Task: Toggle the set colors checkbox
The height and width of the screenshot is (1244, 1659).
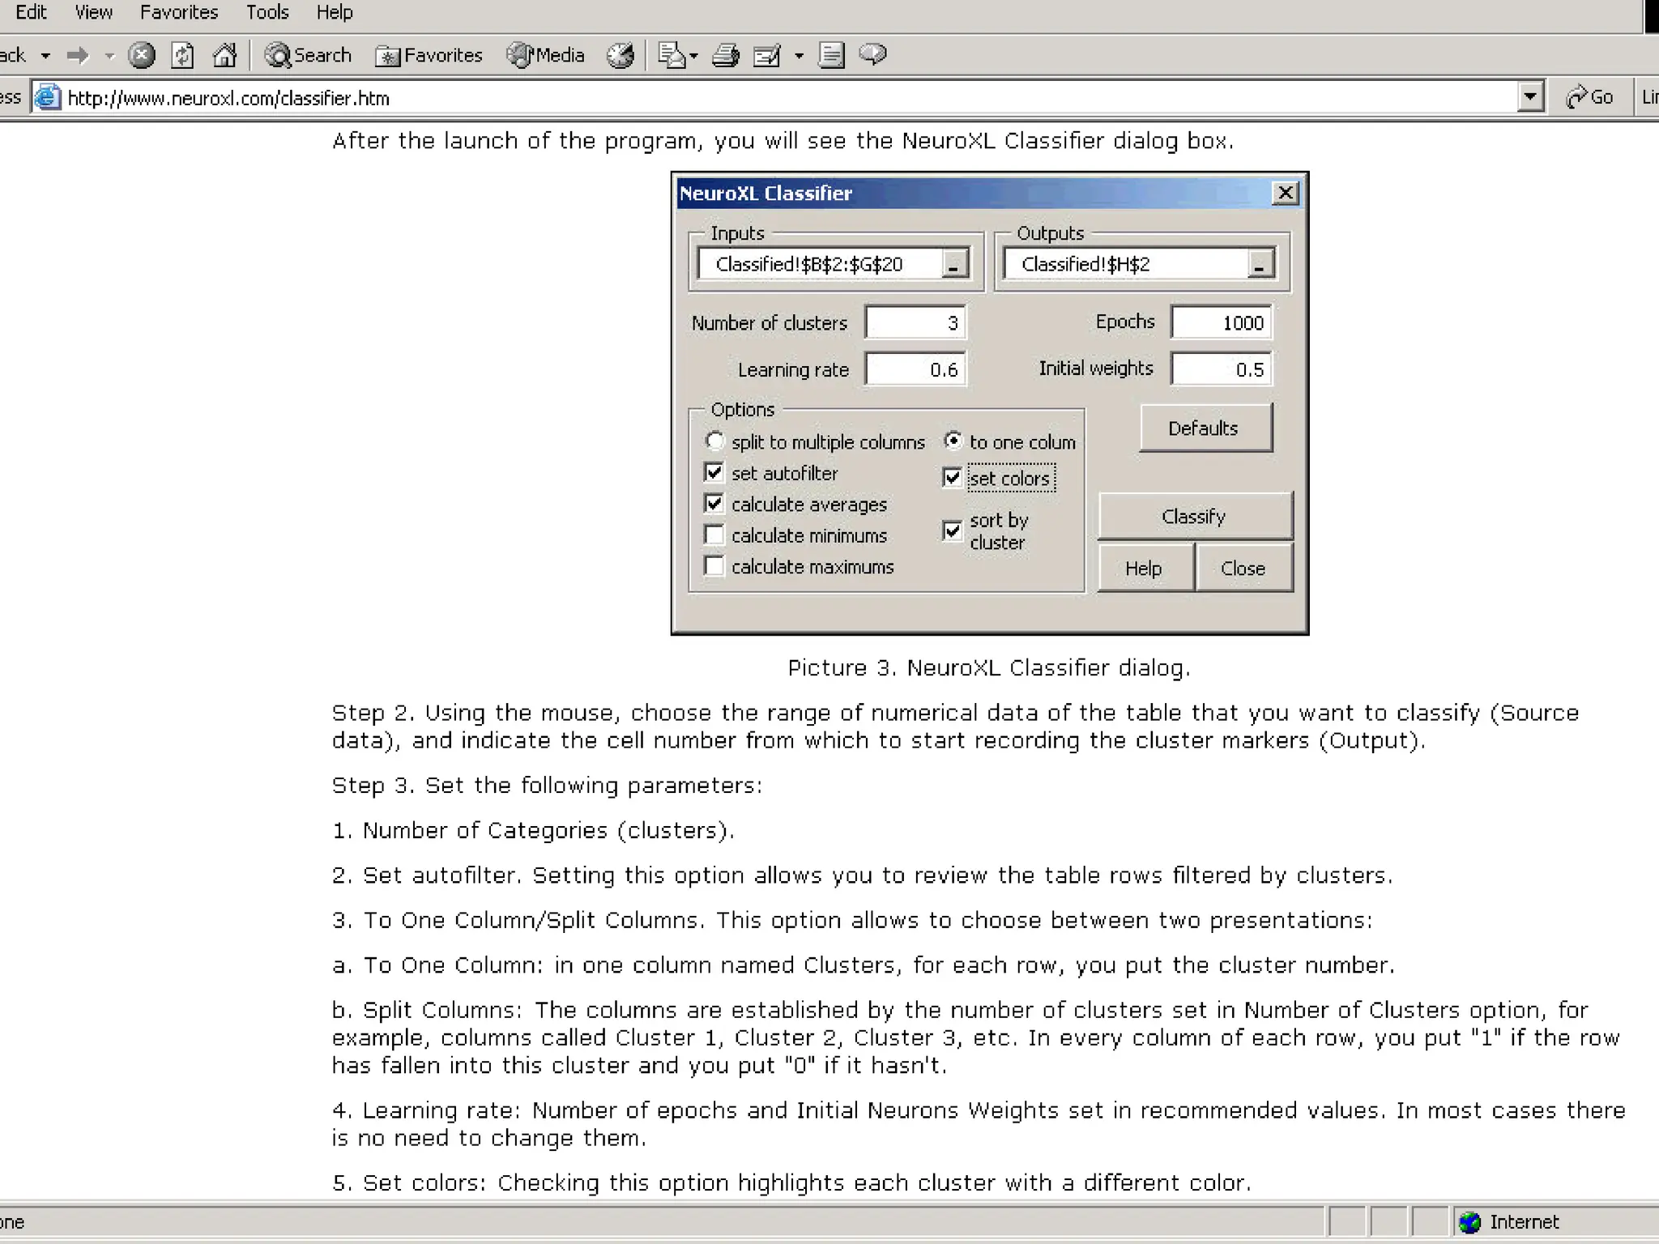Action: point(953,478)
